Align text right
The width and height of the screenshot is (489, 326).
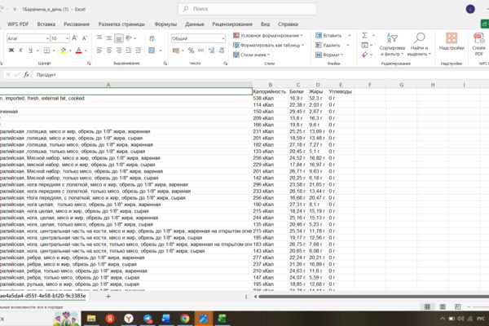pyautogui.click(x=118, y=51)
